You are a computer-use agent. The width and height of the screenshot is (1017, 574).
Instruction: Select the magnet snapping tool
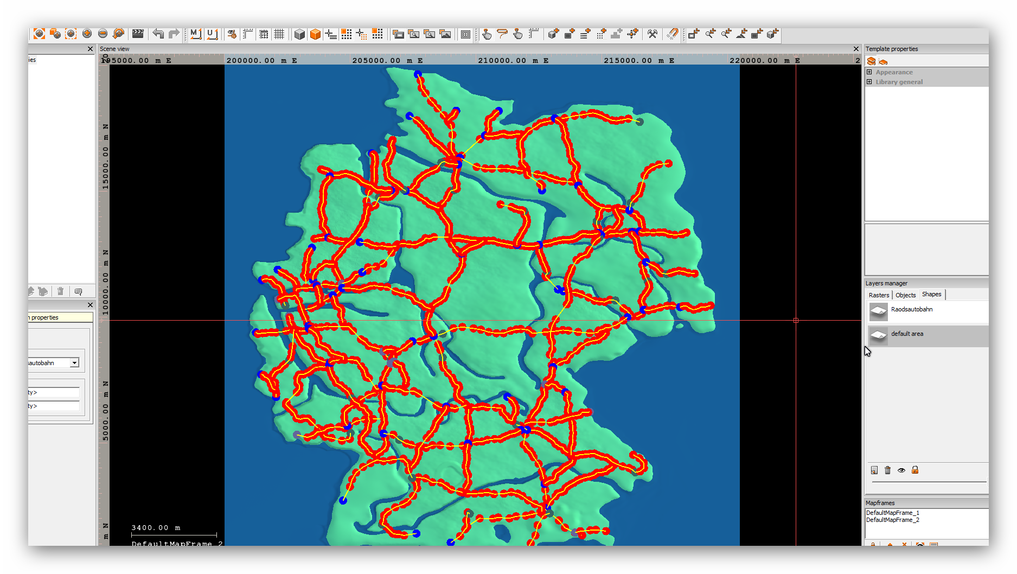tap(672, 34)
